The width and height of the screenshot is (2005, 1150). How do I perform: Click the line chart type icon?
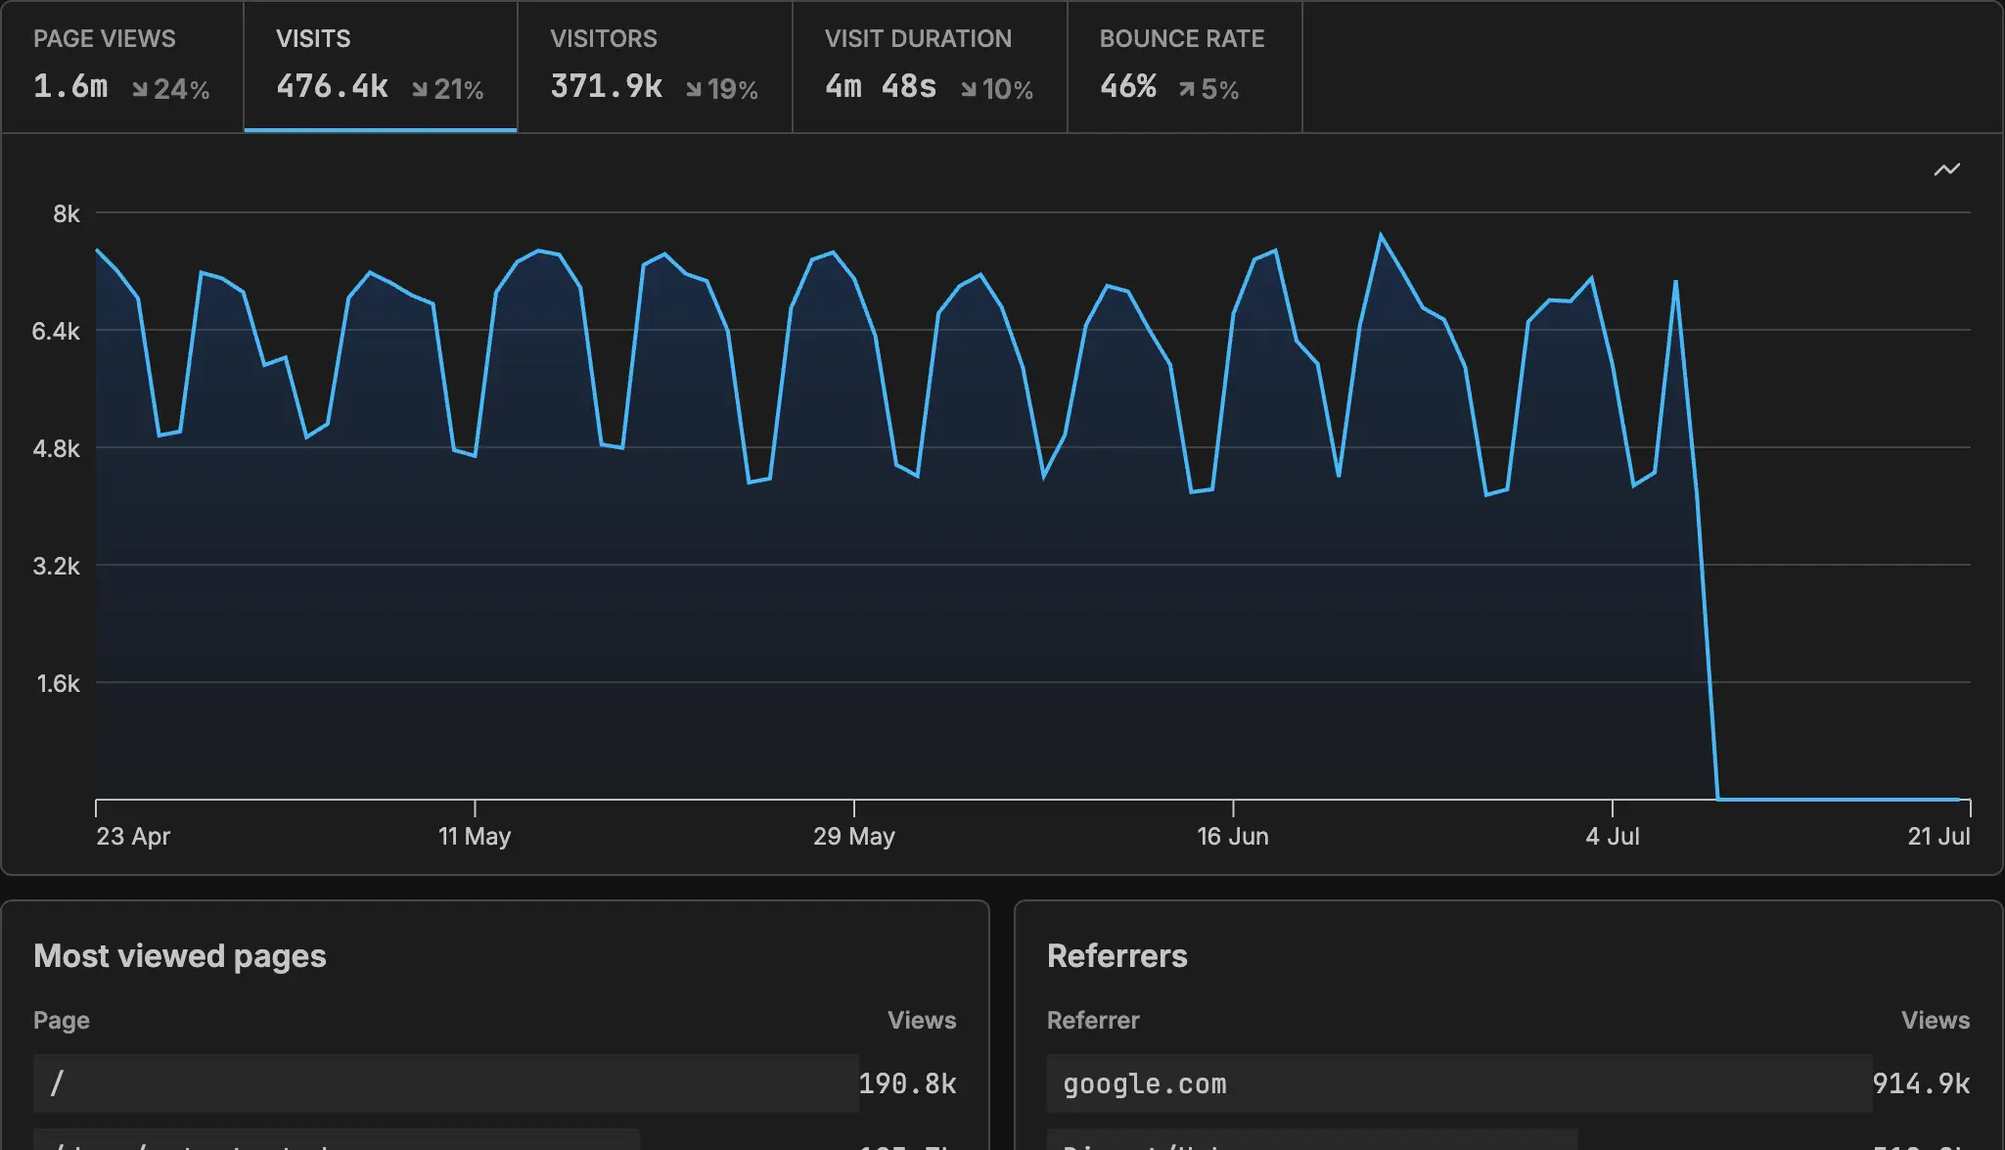(x=1946, y=170)
